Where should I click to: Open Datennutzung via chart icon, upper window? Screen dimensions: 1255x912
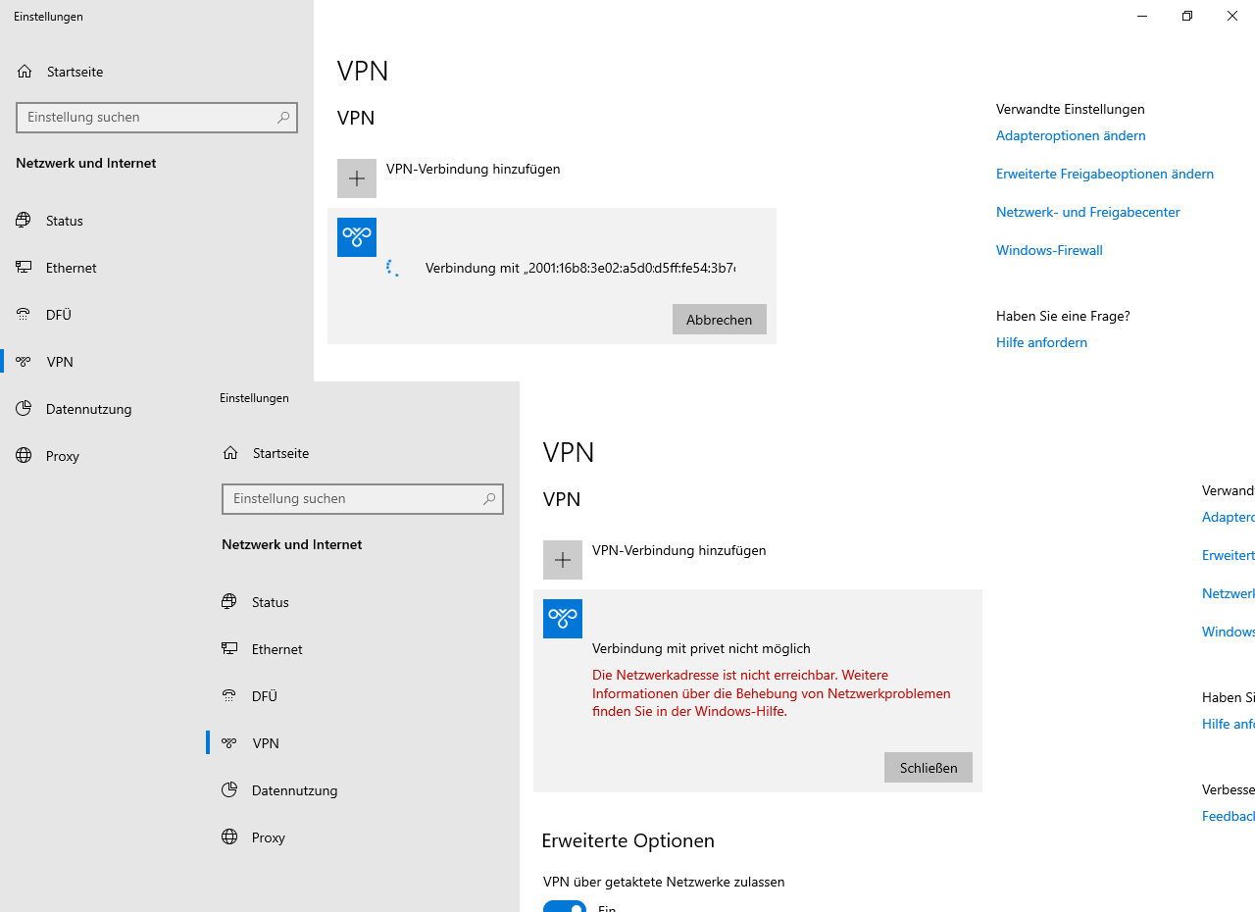pyautogui.click(x=24, y=408)
